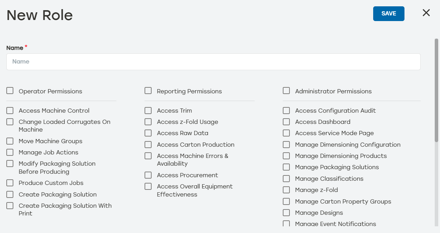Click the SAVE button
The height and width of the screenshot is (233, 440).
click(x=389, y=14)
